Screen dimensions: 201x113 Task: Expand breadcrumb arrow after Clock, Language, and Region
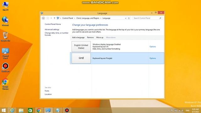[101, 18]
